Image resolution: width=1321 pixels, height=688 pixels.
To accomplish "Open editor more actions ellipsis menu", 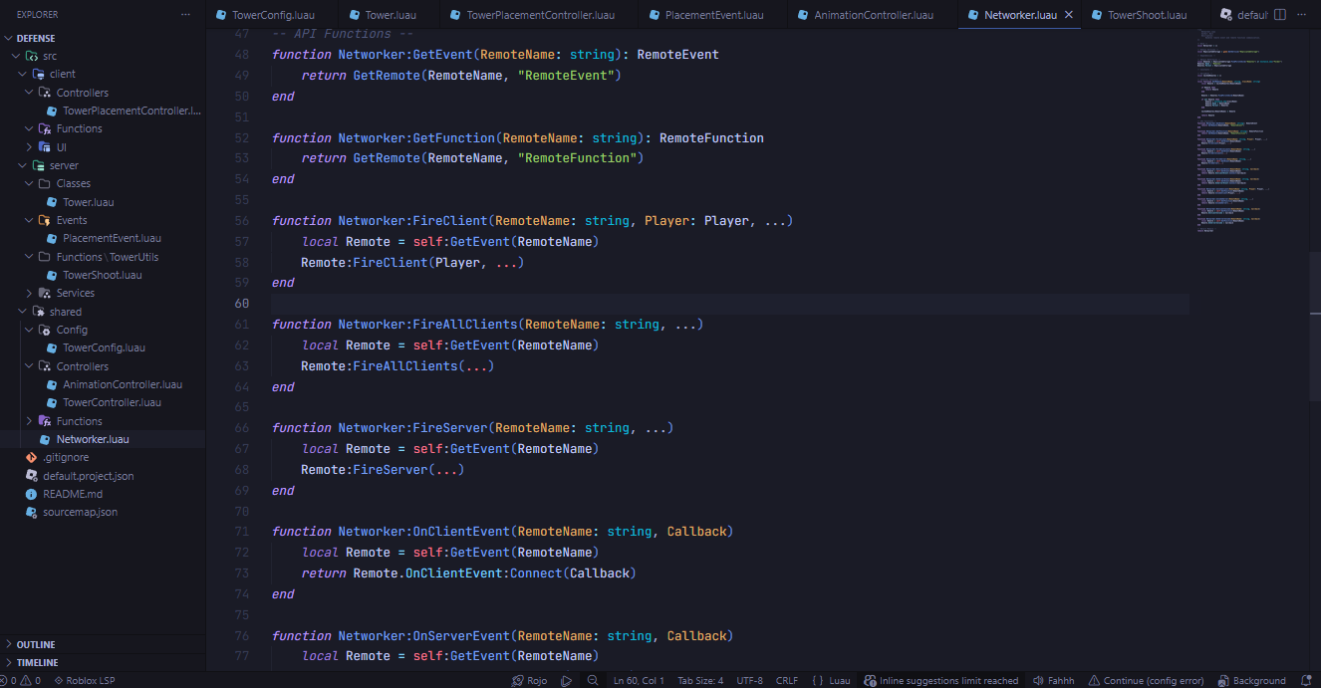I will (x=1302, y=15).
